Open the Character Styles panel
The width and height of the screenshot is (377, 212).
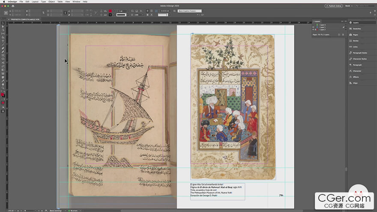click(362, 59)
